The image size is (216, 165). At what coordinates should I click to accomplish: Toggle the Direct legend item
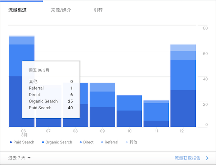87,142
